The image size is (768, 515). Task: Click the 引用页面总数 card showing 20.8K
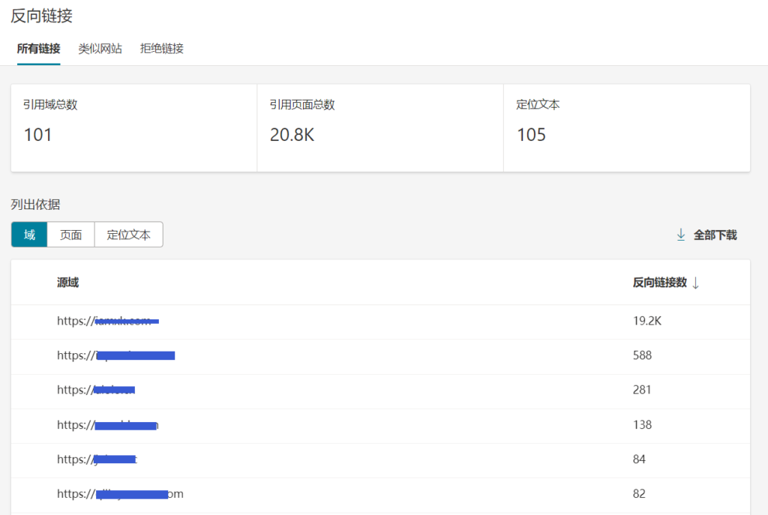[x=379, y=127]
